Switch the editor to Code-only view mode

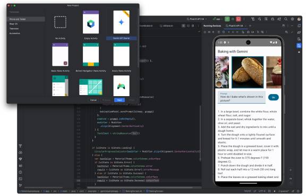pos(183,25)
